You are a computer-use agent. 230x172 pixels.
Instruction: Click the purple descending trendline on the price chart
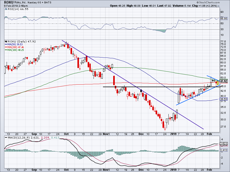click(x=133, y=85)
